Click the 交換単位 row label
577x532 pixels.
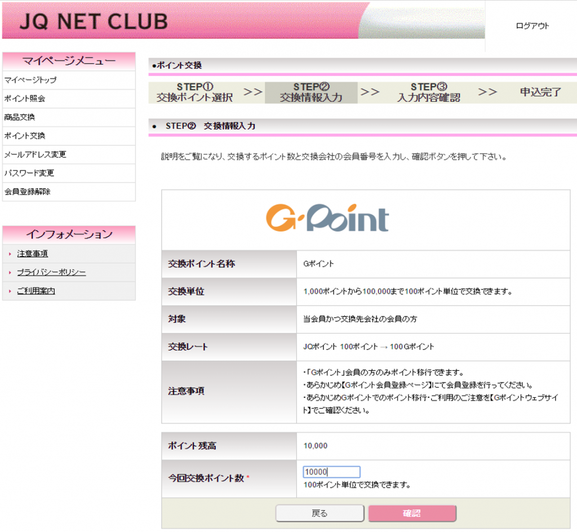(x=186, y=291)
